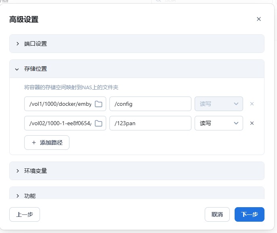Click the 高级设置 dialog title
This screenshot has height=233, width=277.
coord(24,19)
